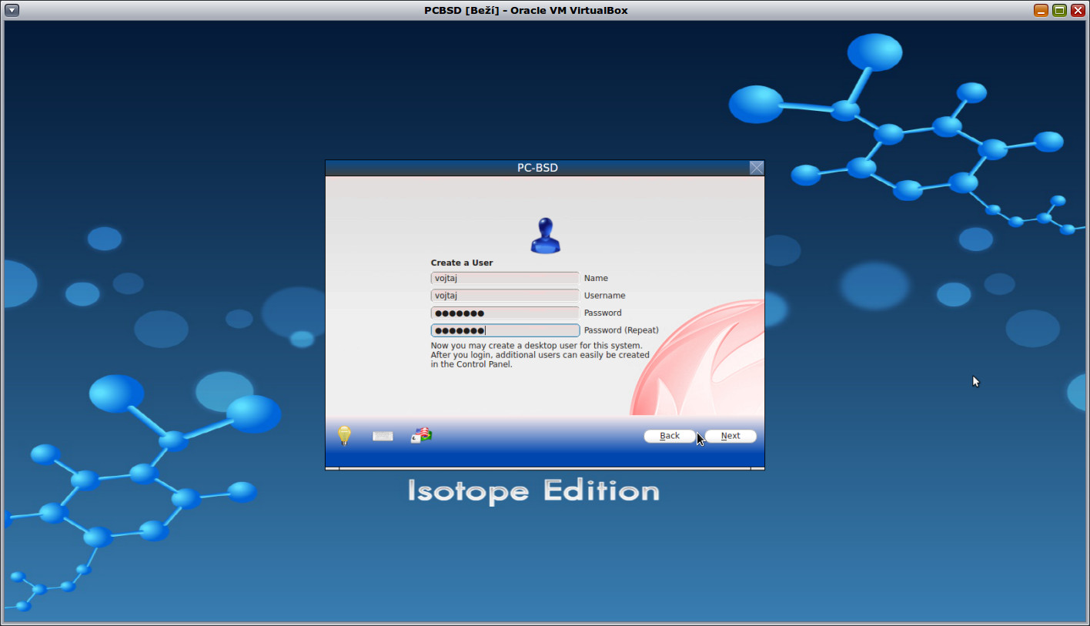Click the Create a User heading
Screen dimensions: 1090x626
click(x=462, y=263)
